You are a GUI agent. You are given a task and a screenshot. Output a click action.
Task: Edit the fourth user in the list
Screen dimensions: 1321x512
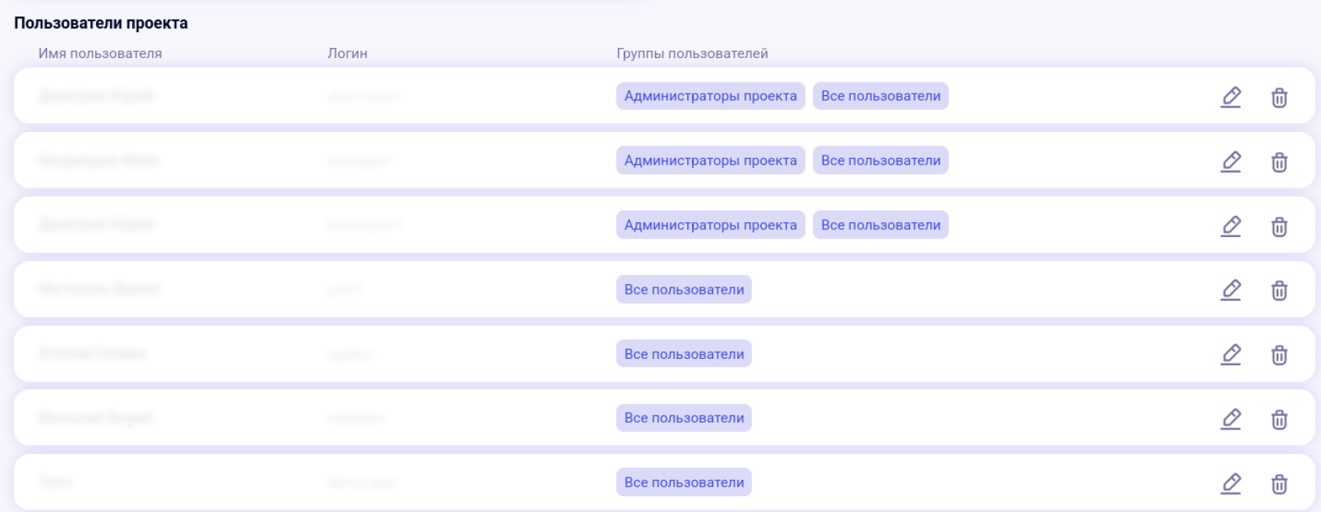tap(1231, 290)
